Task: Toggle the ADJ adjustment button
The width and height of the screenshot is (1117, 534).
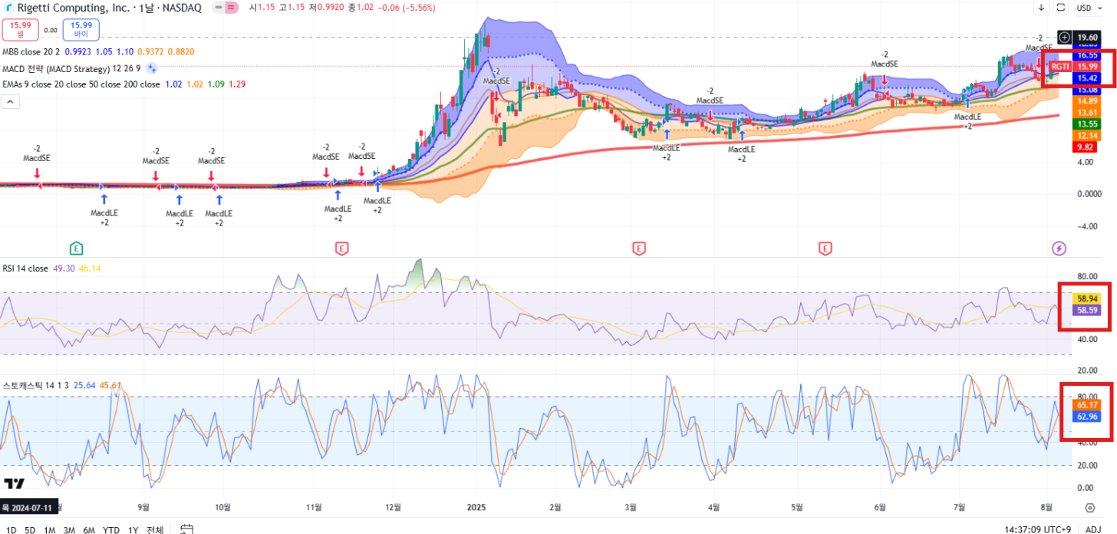Action: 1093,529
